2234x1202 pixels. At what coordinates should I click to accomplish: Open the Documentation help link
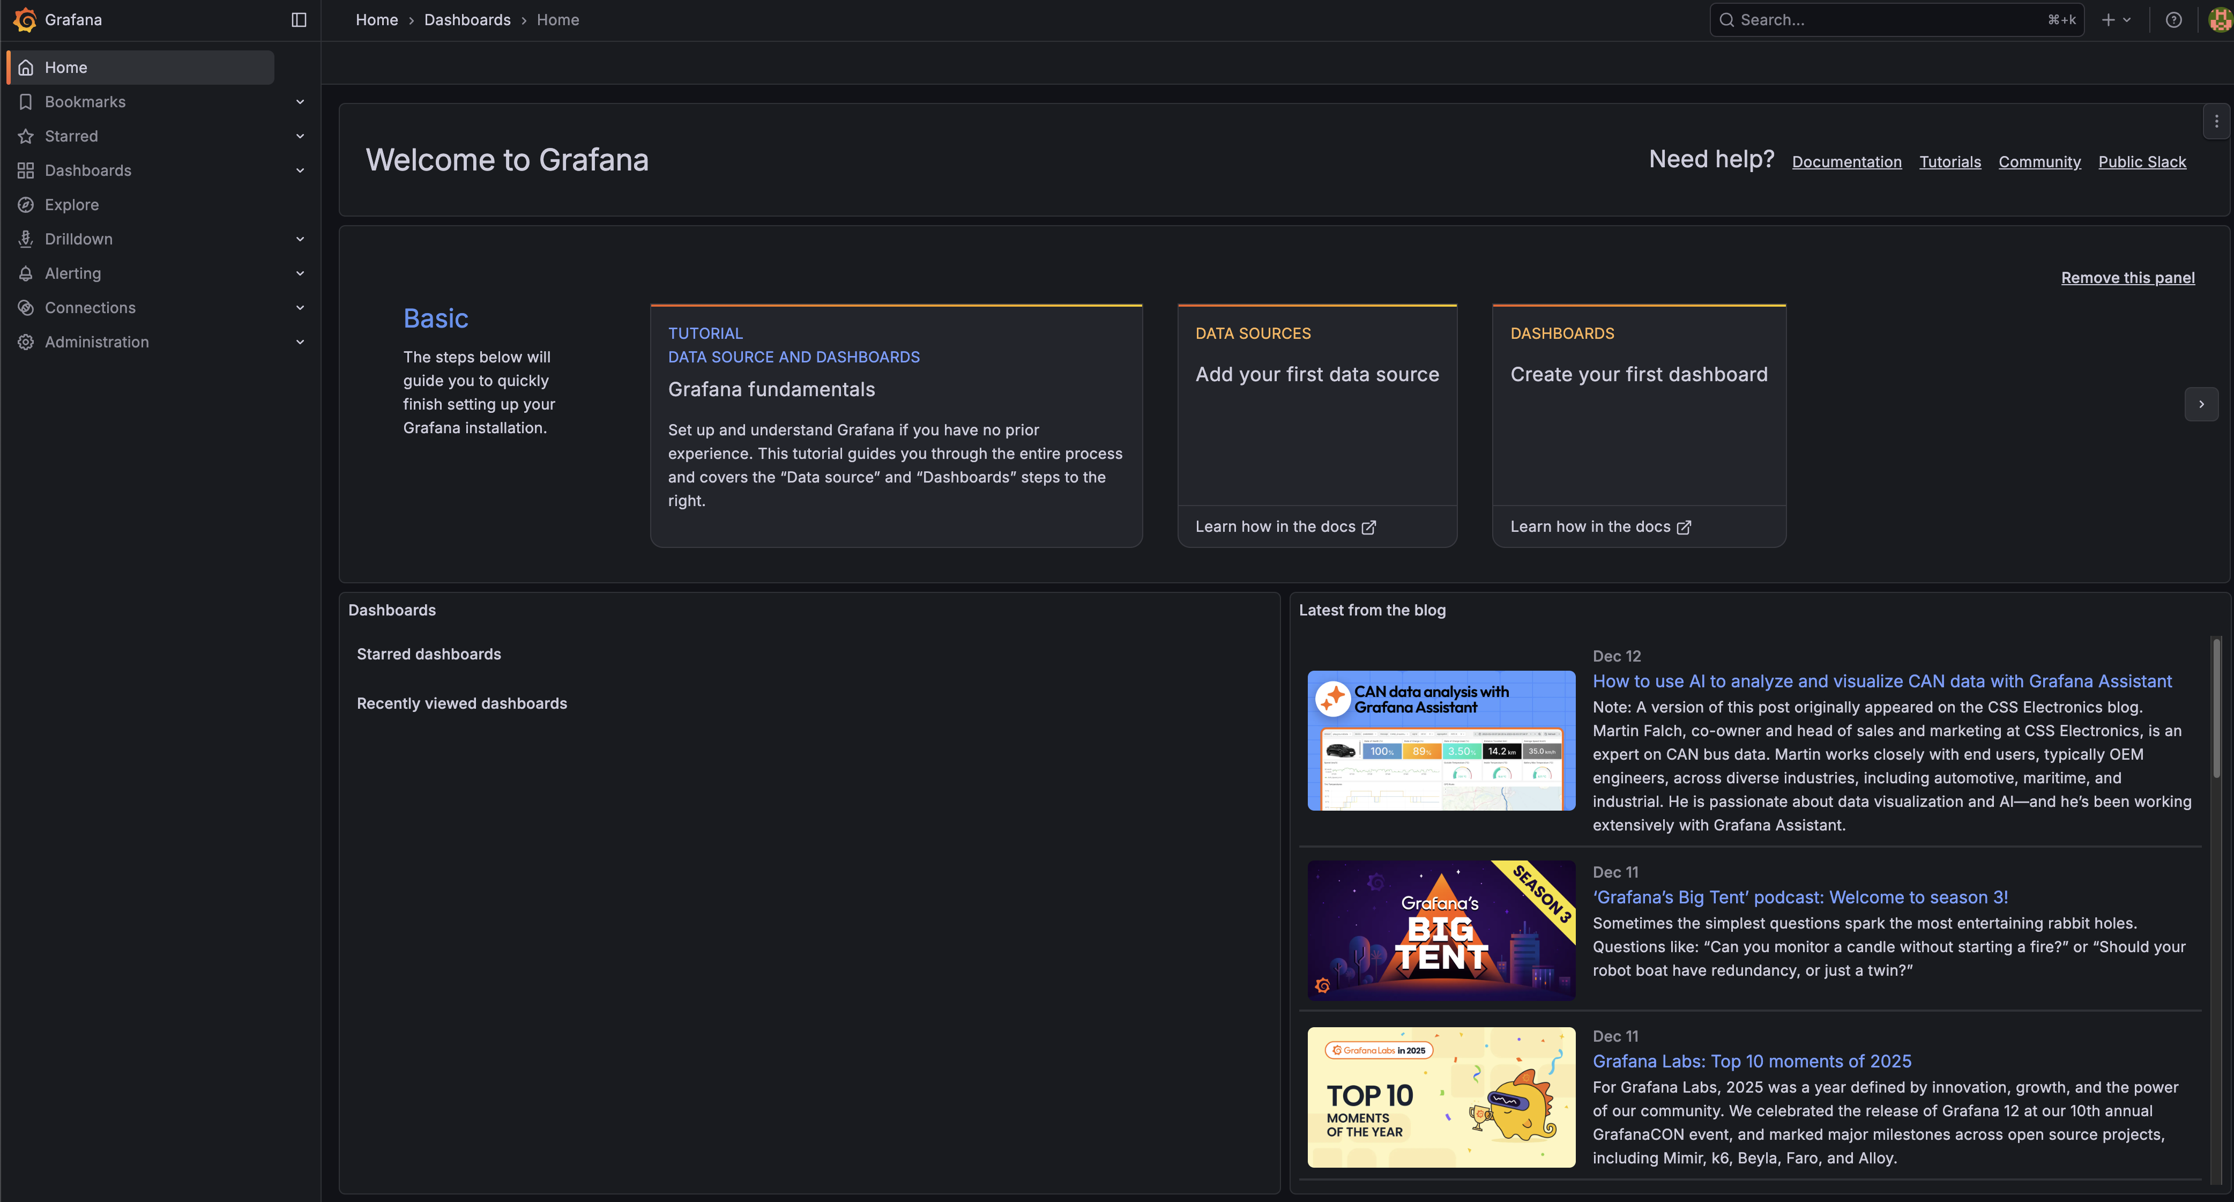[1846, 161]
